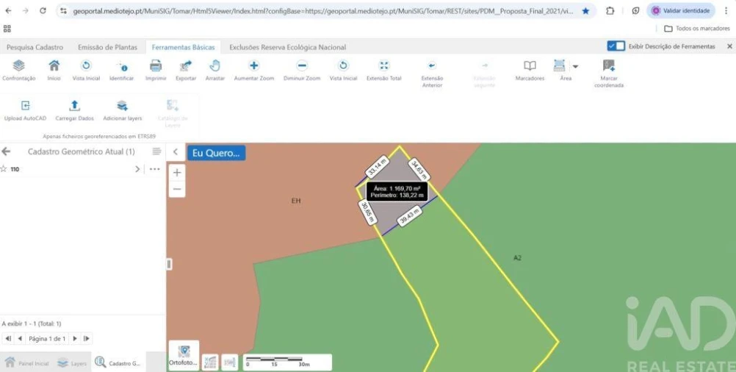This screenshot has height=372, width=736.
Task: Go to Início home view
Action: (54, 71)
